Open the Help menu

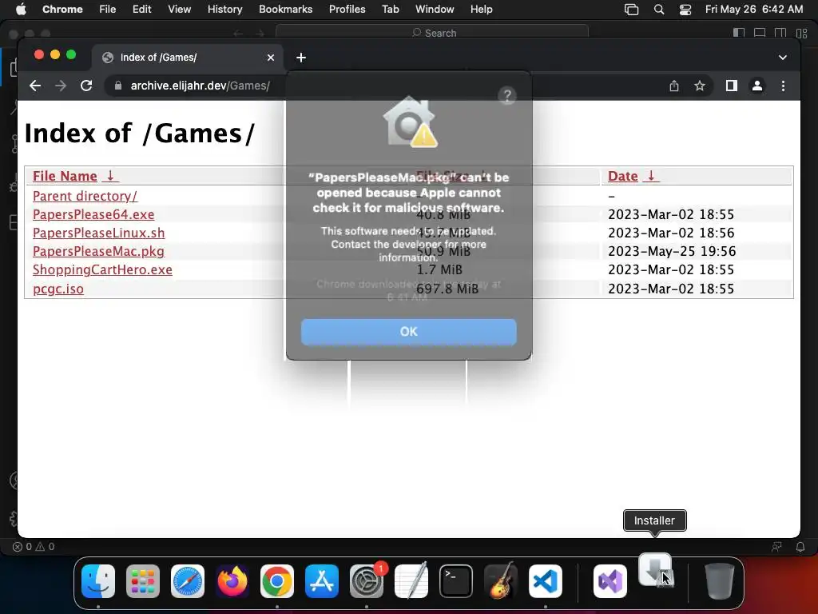pyautogui.click(x=481, y=10)
